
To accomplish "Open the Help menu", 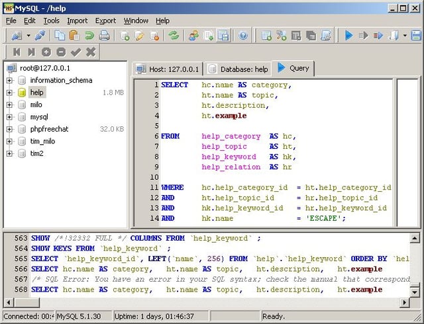I will (162, 20).
